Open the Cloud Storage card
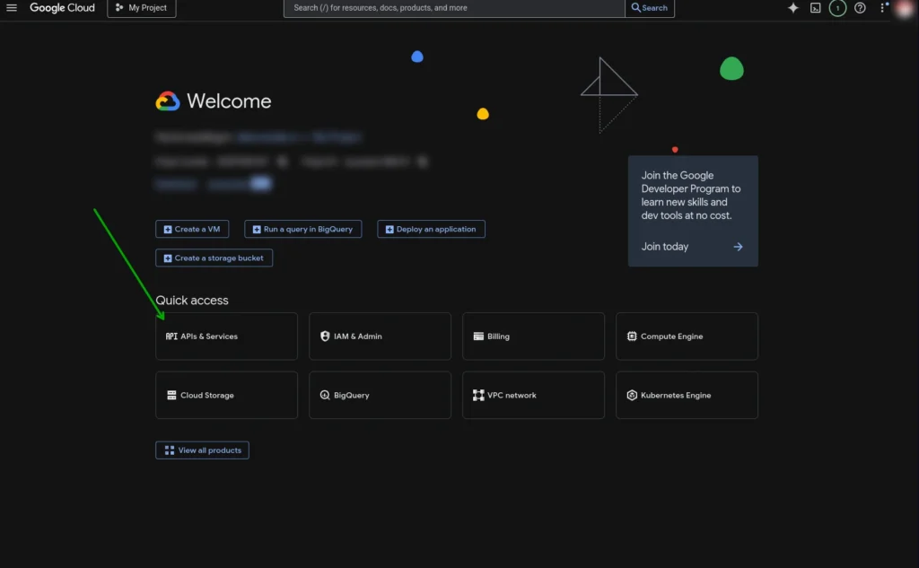The width and height of the screenshot is (919, 568). coord(226,395)
